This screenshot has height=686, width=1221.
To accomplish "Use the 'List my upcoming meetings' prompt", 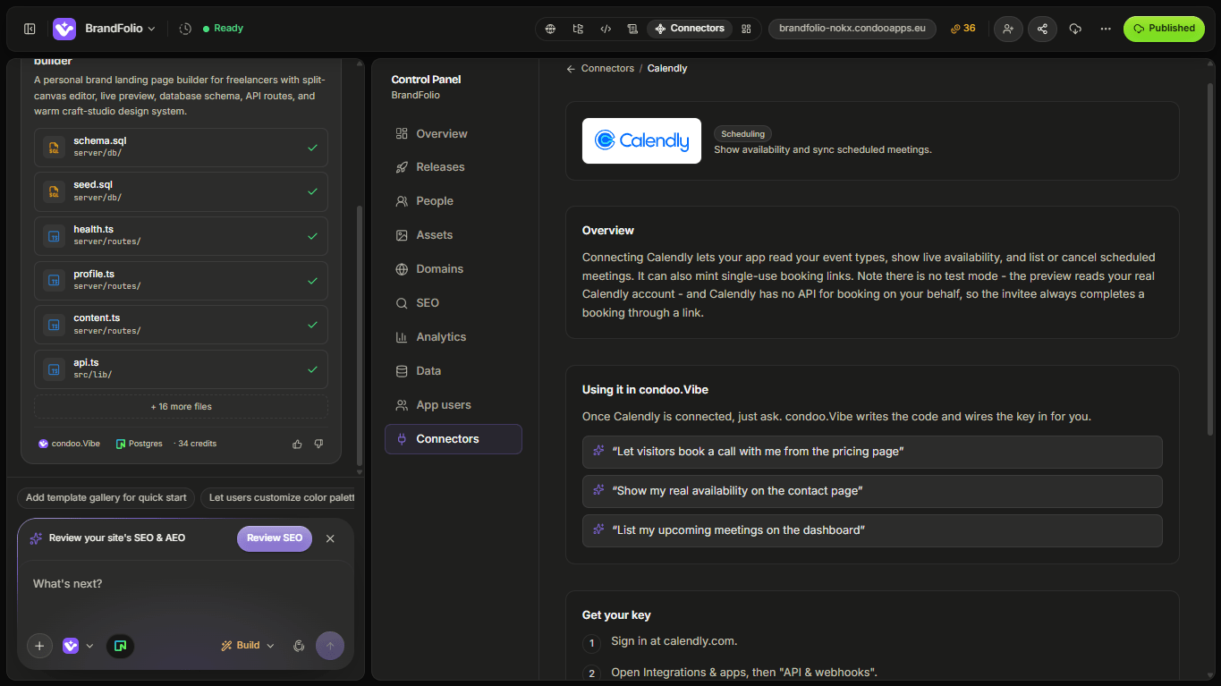I will pyautogui.click(x=872, y=530).
